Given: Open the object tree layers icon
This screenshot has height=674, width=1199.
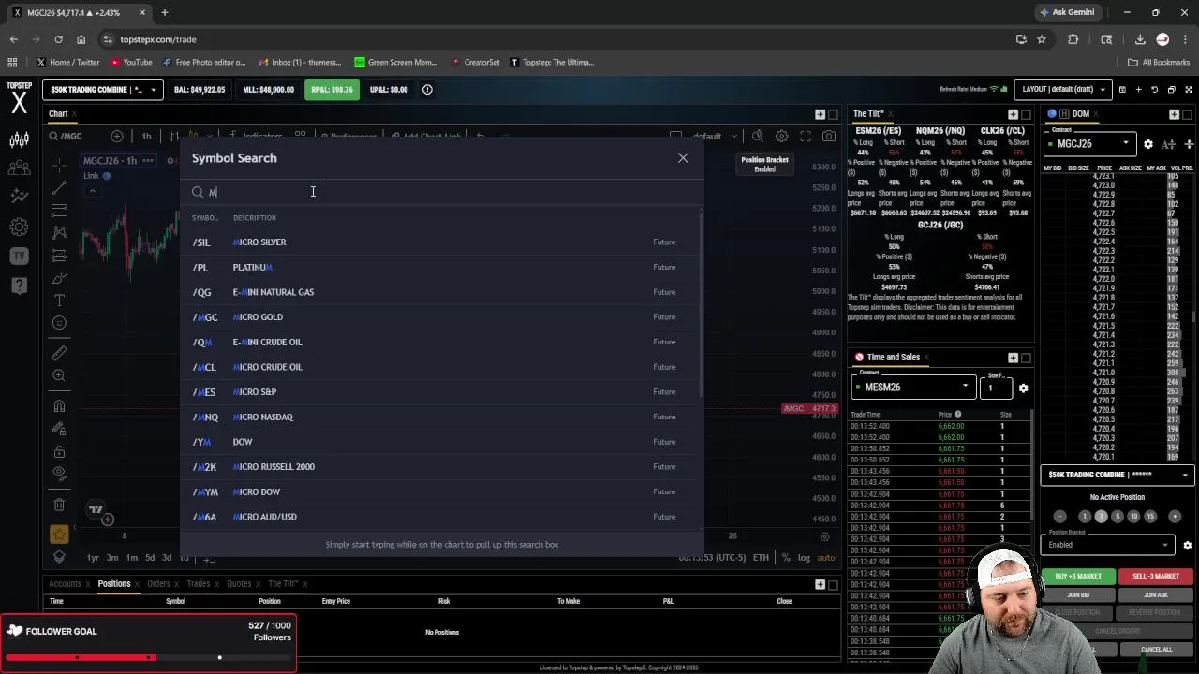Looking at the screenshot, I should click(59, 556).
